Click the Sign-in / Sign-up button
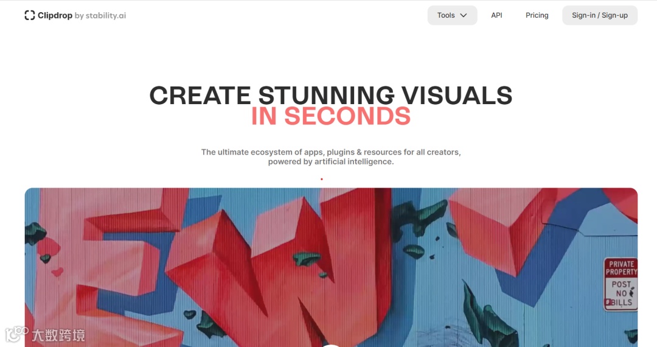657x347 pixels. point(600,15)
